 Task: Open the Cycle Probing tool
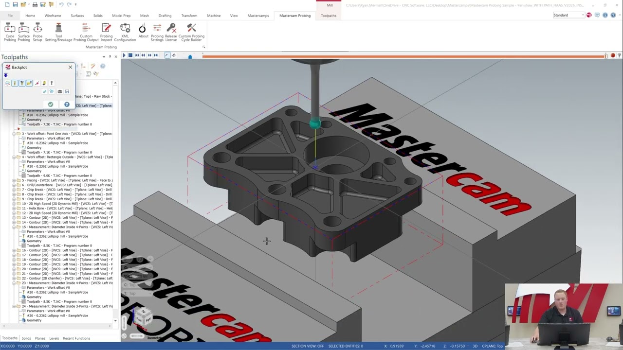point(10,32)
